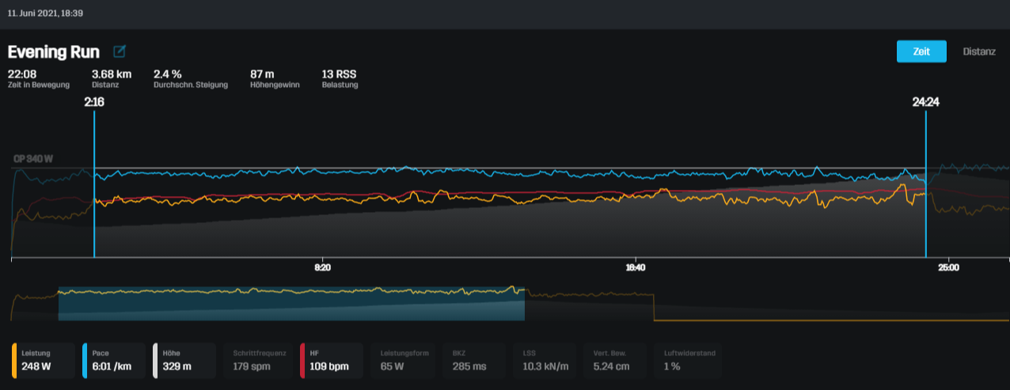Switch to the Zeit view
Image resolution: width=1010 pixels, height=390 pixels.
click(921, 51)
